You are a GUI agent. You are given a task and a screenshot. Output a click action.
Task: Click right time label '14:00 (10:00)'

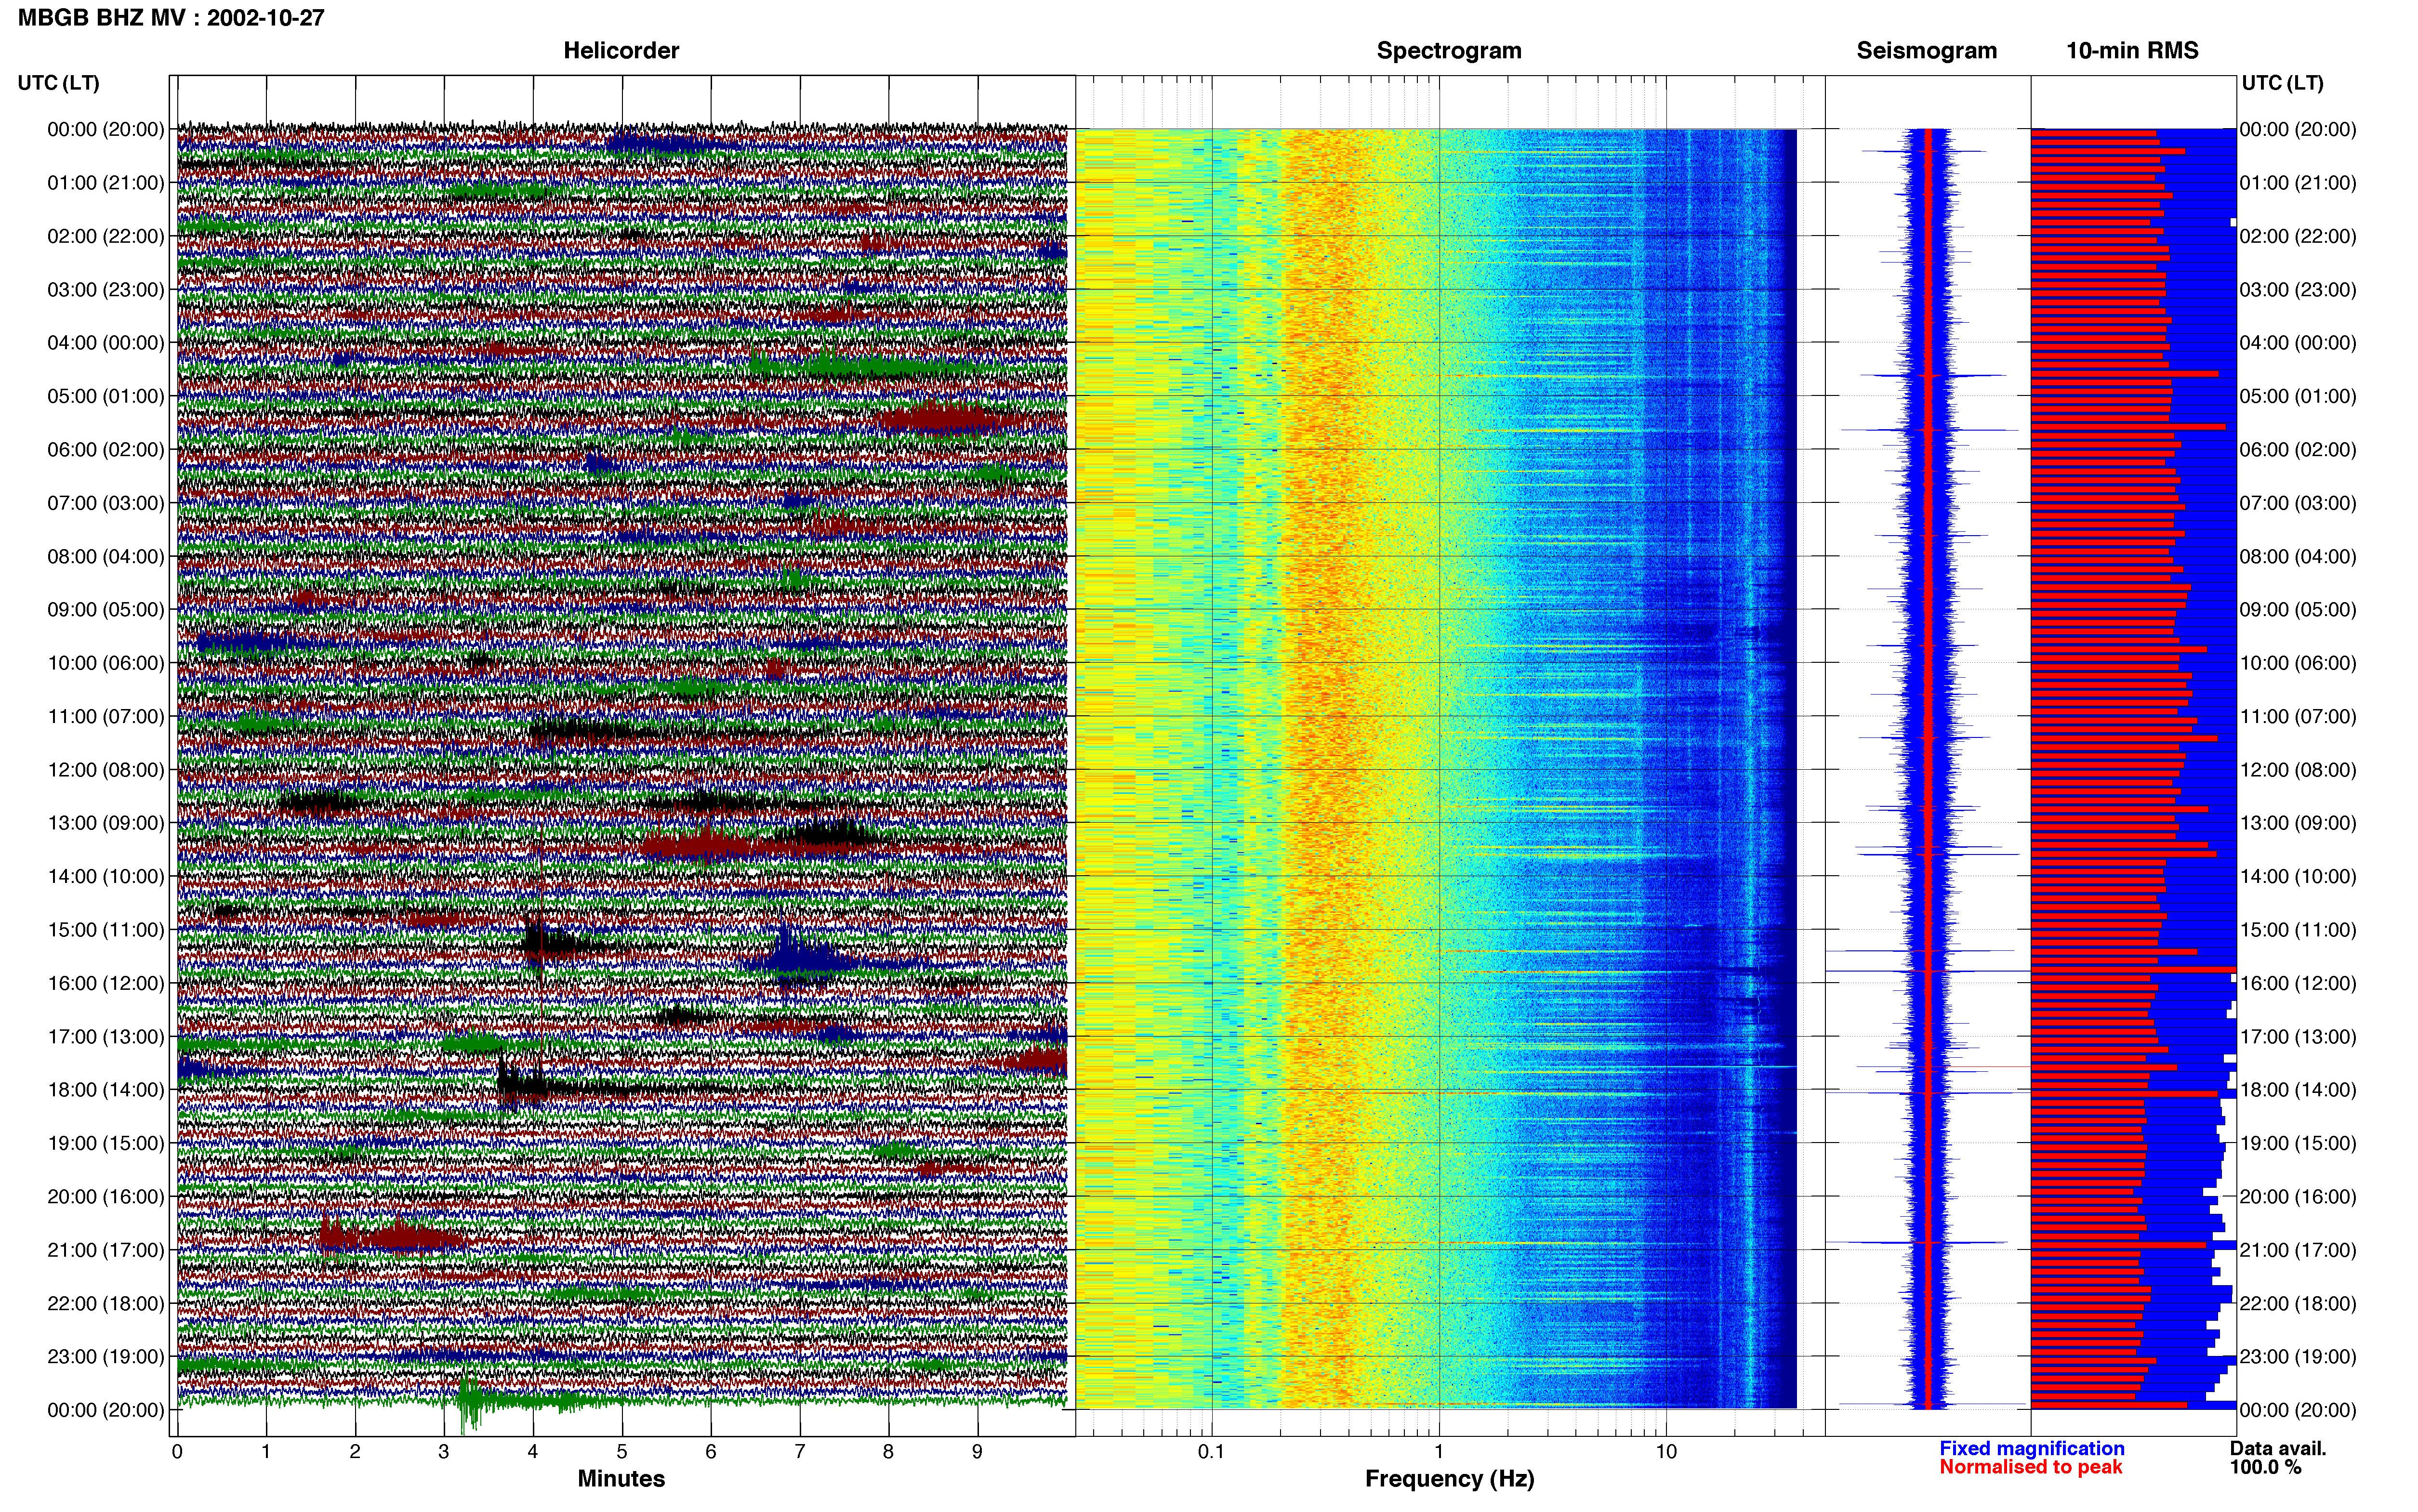pyautogui.click(x=2298, y=876)
